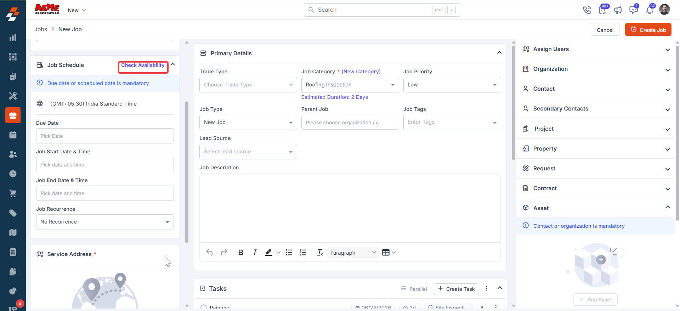Screen dimensions: 680x311
Task: Click Check Availability link
Action: [143, 65]
